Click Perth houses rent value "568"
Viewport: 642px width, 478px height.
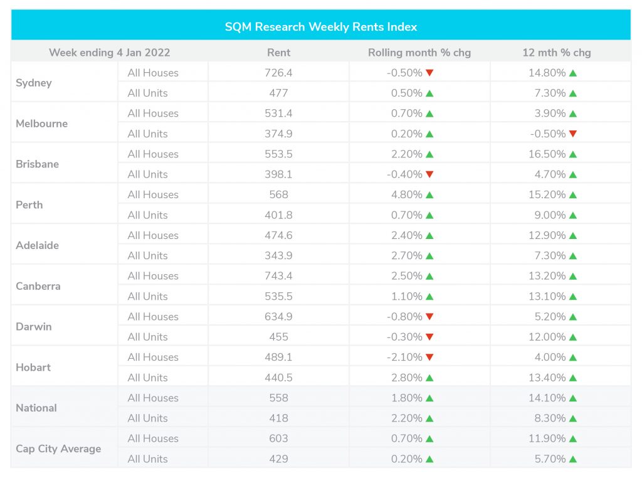point(278,194)
